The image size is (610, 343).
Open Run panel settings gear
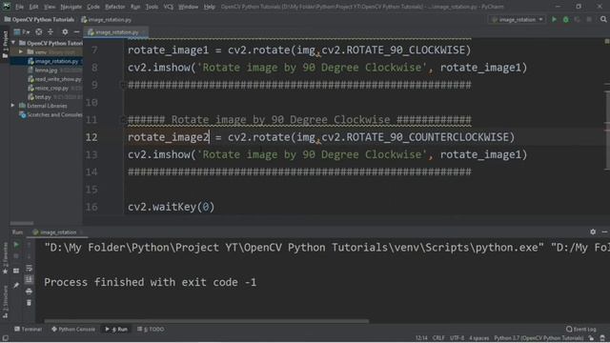[x=593, y=232]
